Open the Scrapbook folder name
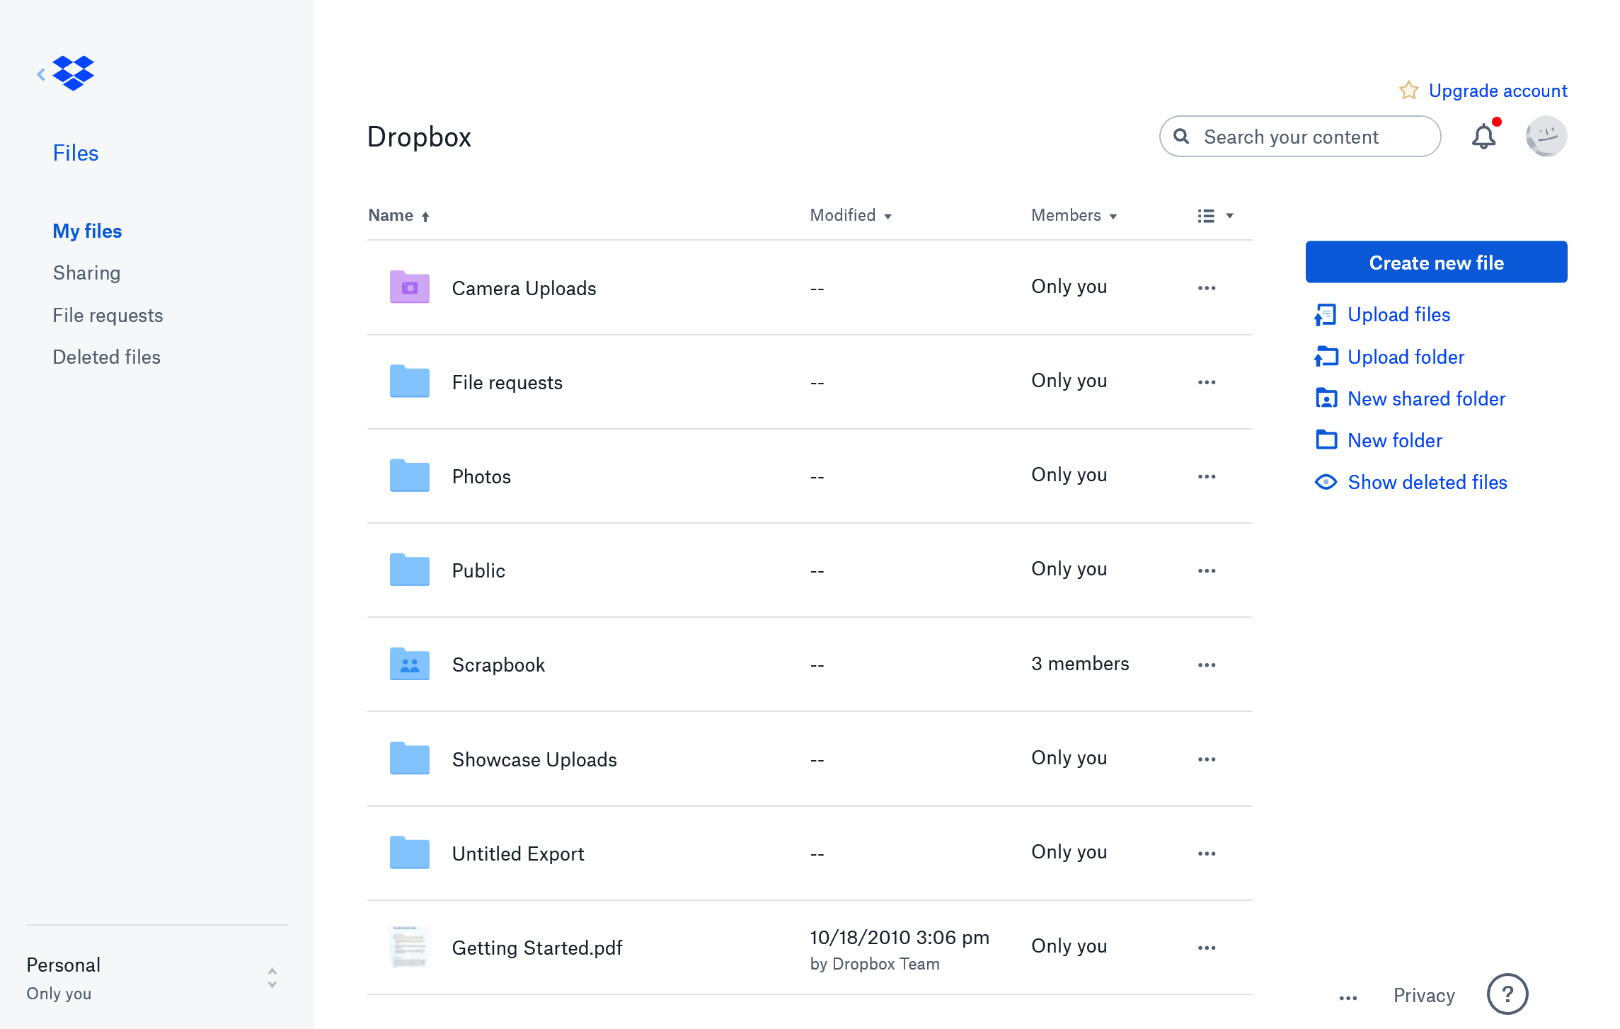This screenshot has height=1029, width=1620. tap(498, 665)
